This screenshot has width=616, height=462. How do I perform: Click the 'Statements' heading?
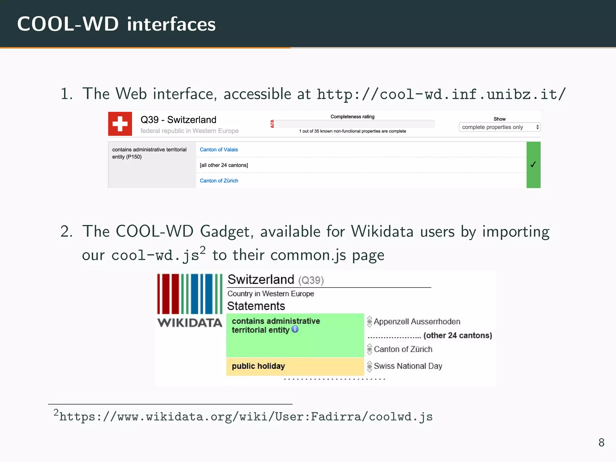tap(256, 306)
